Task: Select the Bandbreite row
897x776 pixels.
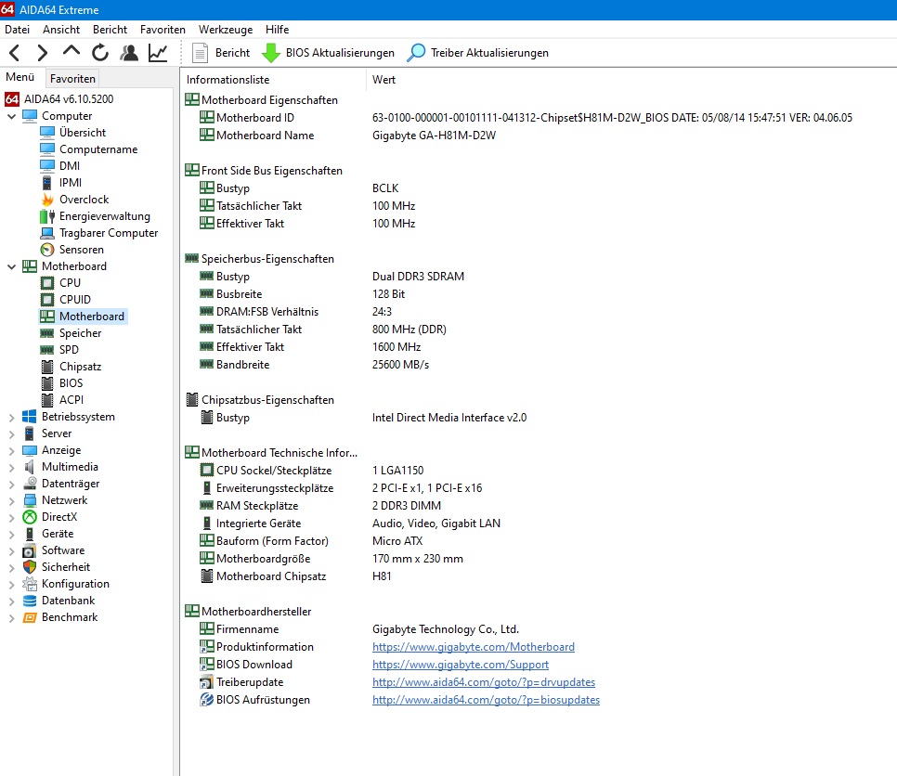Action: point(538,365)
